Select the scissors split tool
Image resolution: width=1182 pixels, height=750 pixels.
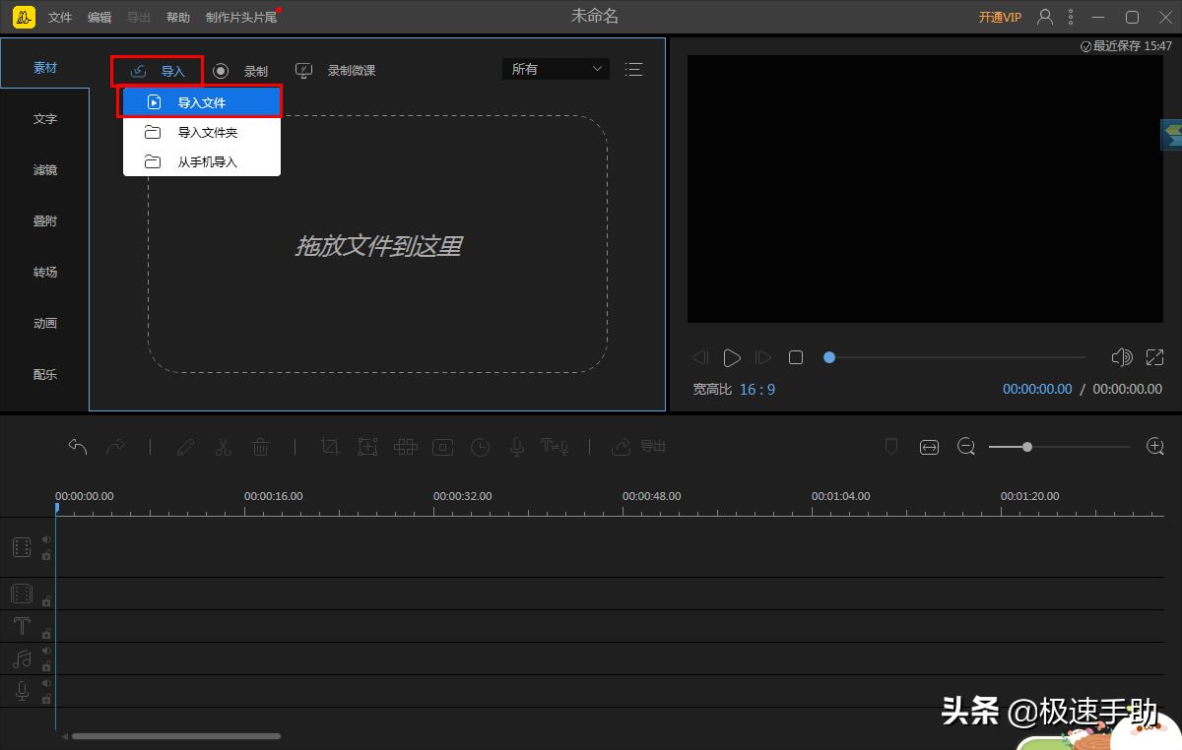pyautogui.click(x=223, y=446)
